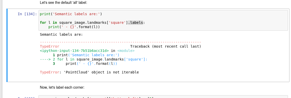Image resolution: width=291 pixels, height=98 pixels.
Task: Click the blue selected-cell indicator bar
Action: (7, 45)
